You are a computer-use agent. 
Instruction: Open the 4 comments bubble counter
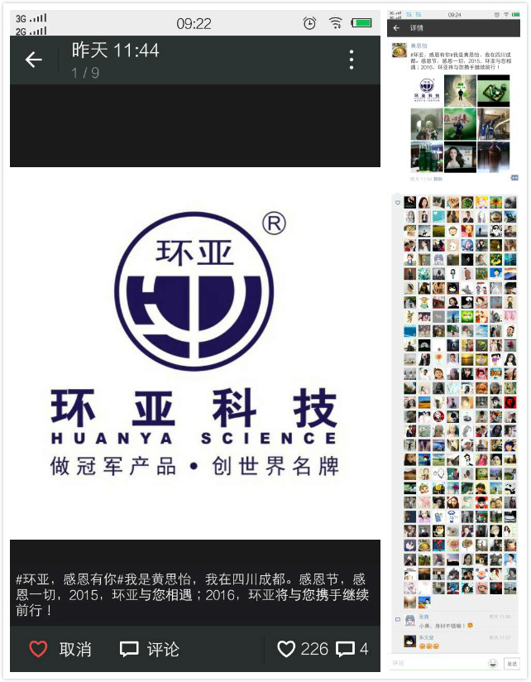pyautogui.click(x=352, y=650)
